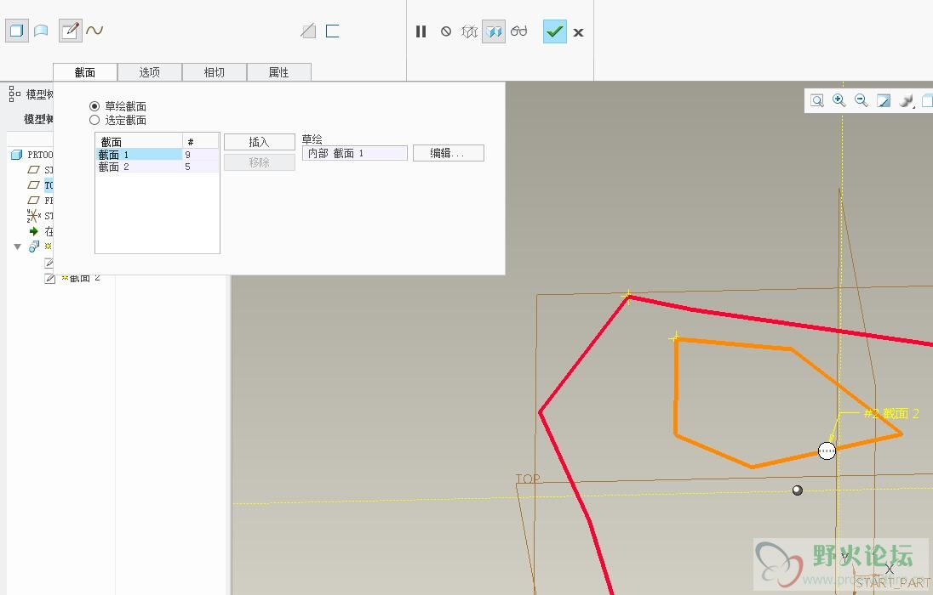
Task: Select the 草绘截面 radio button
Action: 94,105
